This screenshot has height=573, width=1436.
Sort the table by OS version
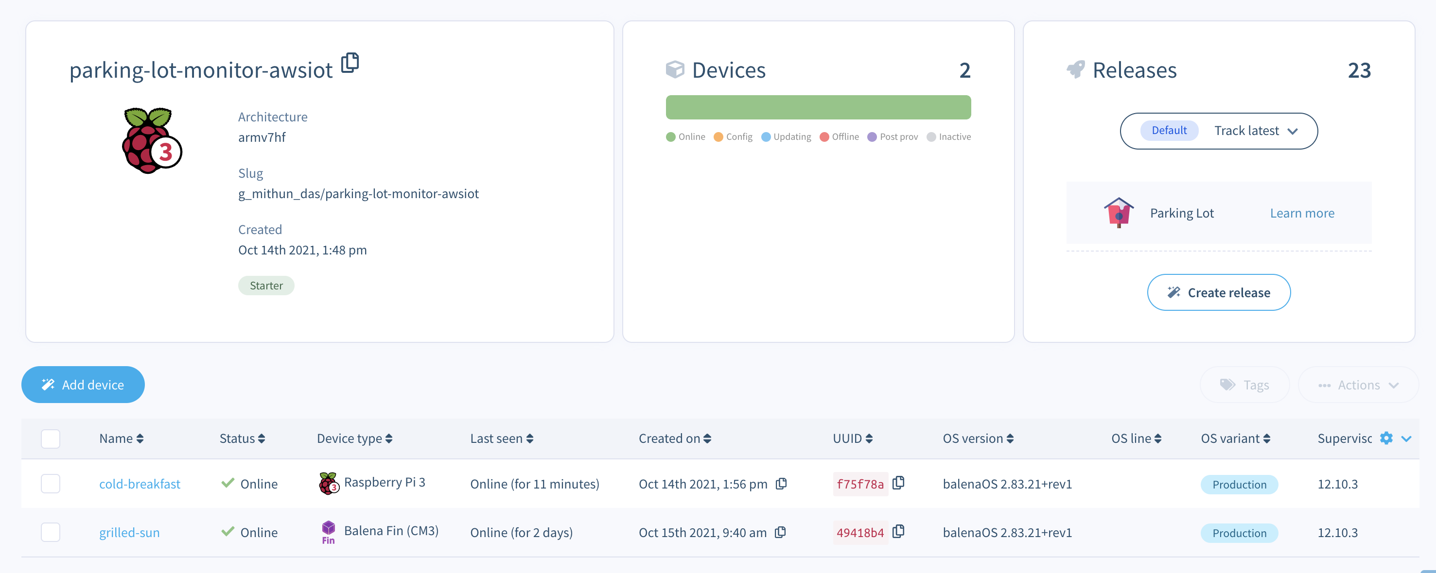click(1011, 438)
